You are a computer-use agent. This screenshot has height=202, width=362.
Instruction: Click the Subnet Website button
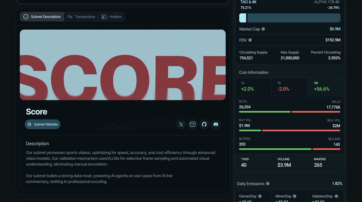point(43,124)
